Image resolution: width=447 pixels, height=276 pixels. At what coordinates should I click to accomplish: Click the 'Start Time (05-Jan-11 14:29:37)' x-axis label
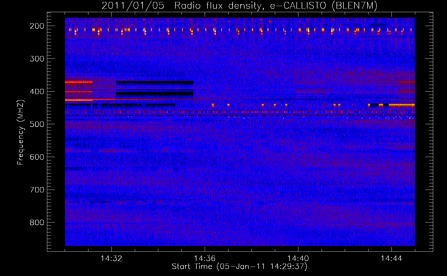point(240,267)
